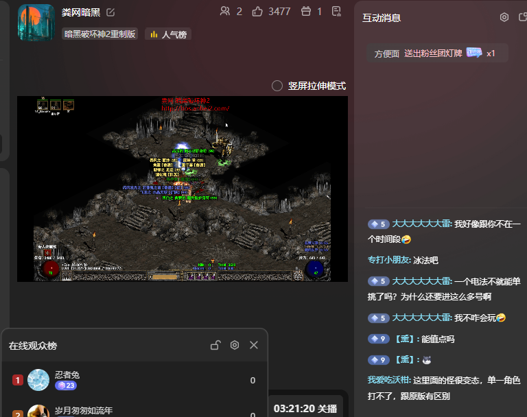Viewport: 527px width, 417px height.
Task: Enable 竖屏拉伸模式 option
Action: point(277,86)
